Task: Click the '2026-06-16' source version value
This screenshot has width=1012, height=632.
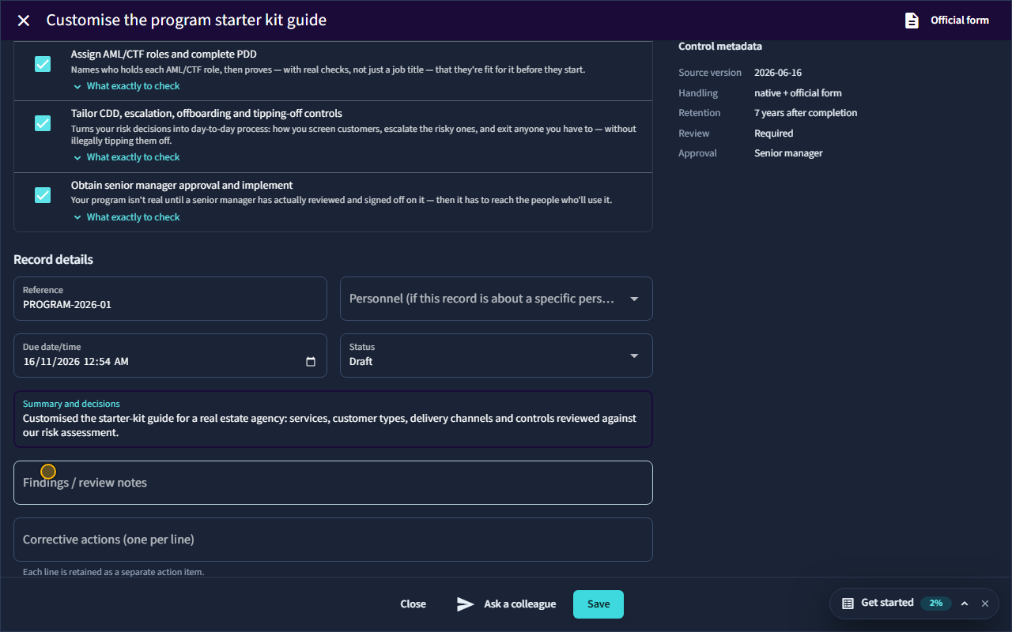Action: 778,73
